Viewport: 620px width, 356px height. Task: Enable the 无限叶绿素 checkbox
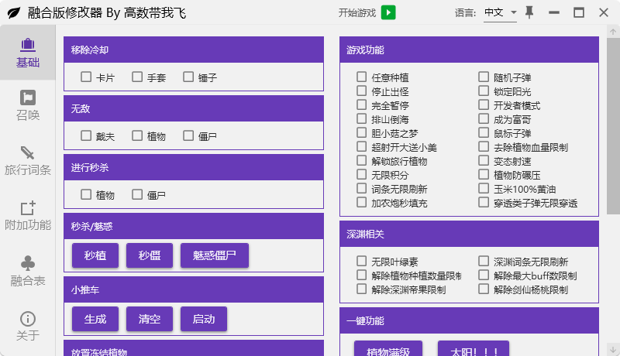(361, 261)
